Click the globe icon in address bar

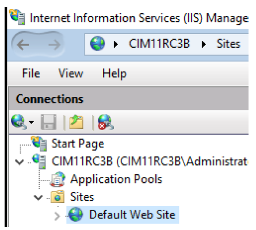pos(97,44)
